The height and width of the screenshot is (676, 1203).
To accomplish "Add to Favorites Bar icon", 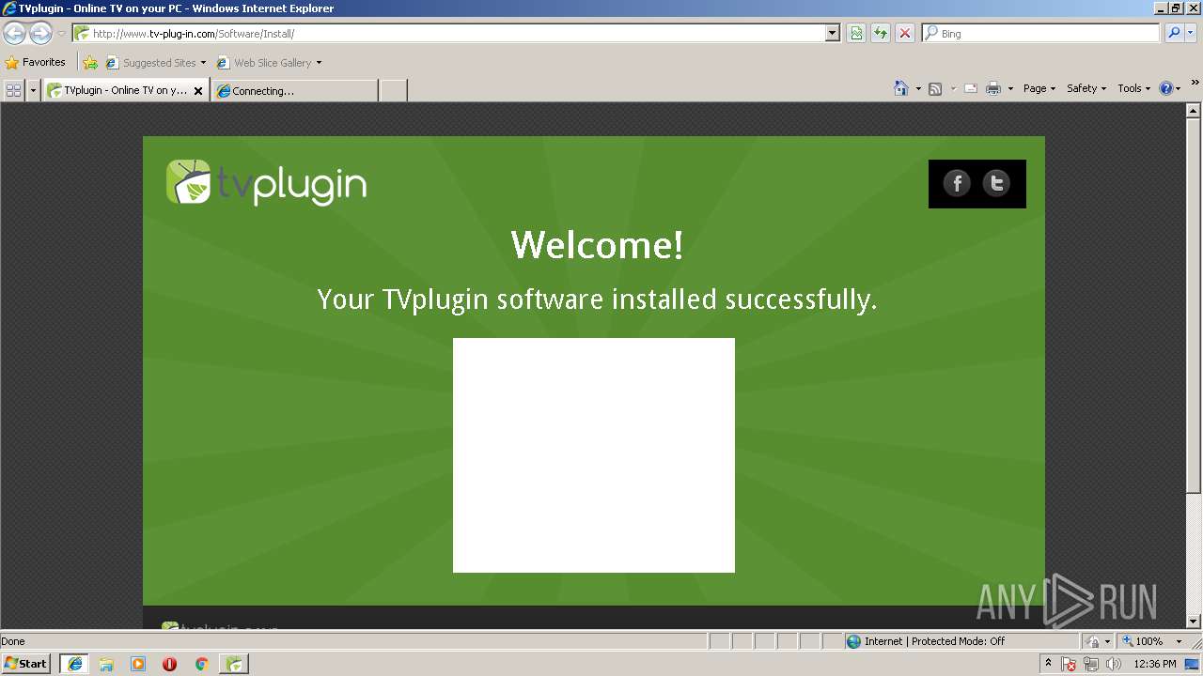I will click(x=90, y=63).
